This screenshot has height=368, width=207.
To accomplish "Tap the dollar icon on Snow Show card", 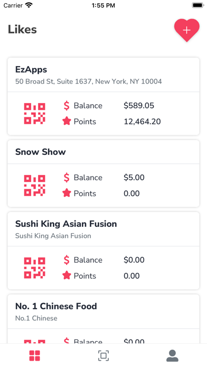I will click(x=67, y=178).
